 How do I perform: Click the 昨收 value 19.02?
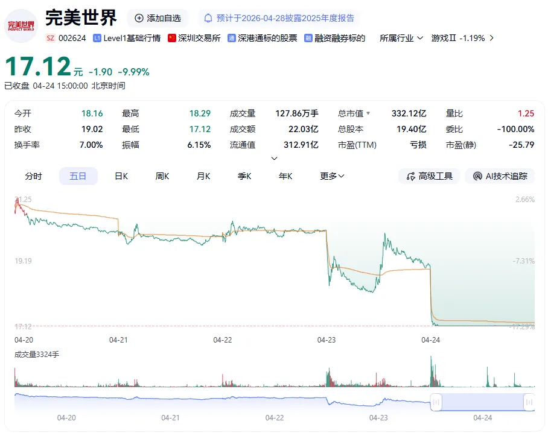[92, 129]
